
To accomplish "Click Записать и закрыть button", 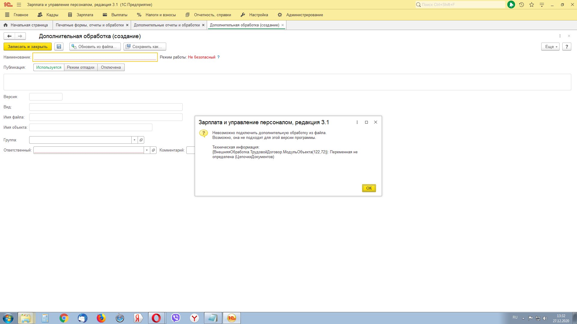I will (x=28, y=46).
